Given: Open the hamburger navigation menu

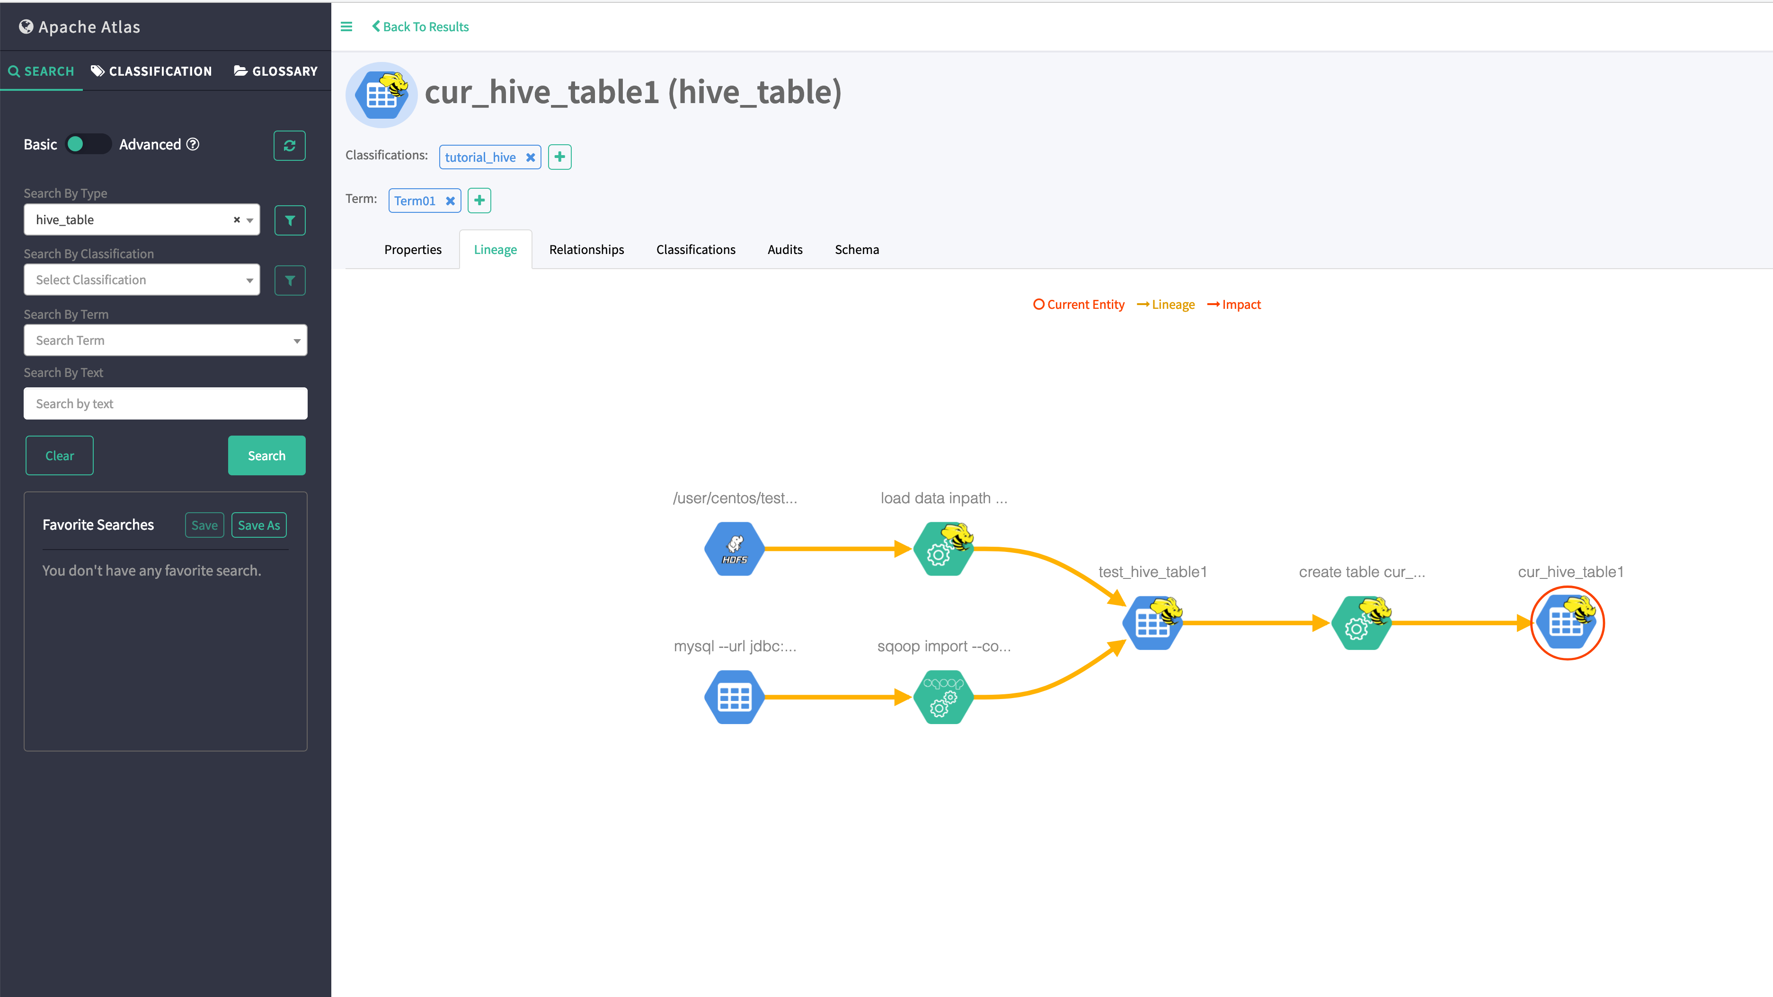Looking at the screenshot, I should pyautogui.click(x=346, y=26).
